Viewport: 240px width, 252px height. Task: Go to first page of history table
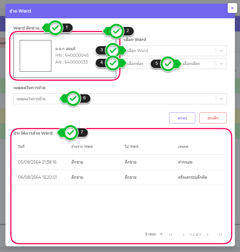pos(171,235)
